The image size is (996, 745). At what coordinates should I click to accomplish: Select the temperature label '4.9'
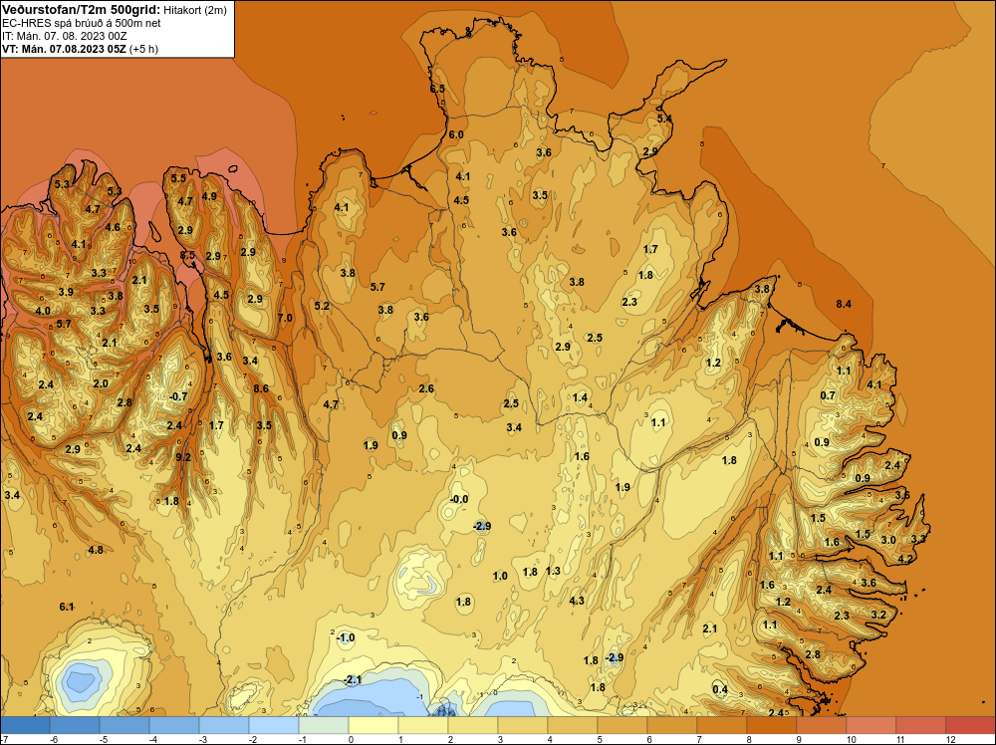pos(209,196)
